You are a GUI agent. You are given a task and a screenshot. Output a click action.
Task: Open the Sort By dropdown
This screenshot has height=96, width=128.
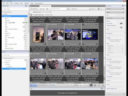[82, 85]
